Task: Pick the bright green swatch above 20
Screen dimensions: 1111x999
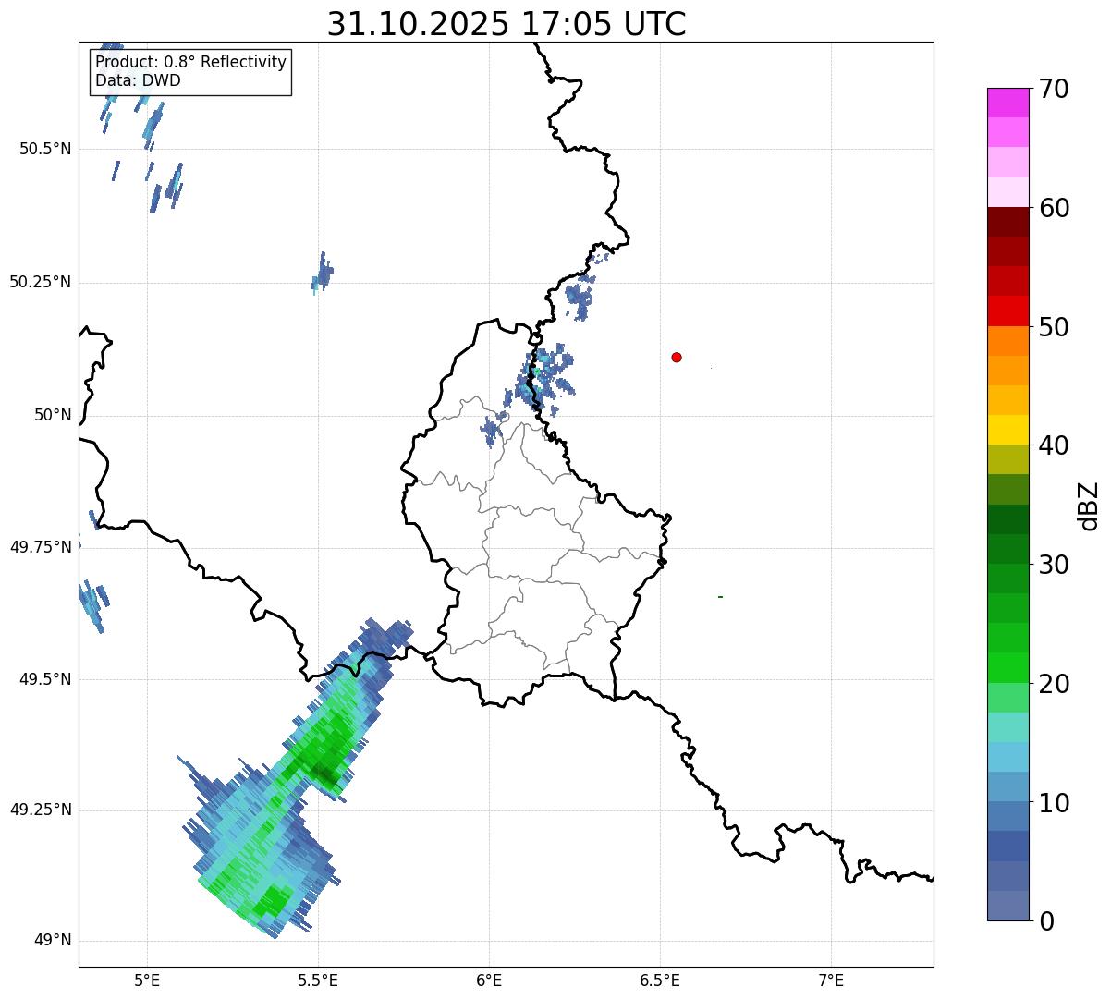Action: click(1007, 668)
